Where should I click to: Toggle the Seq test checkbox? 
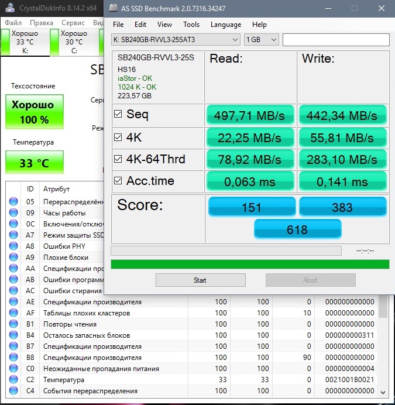coord(118,114)
